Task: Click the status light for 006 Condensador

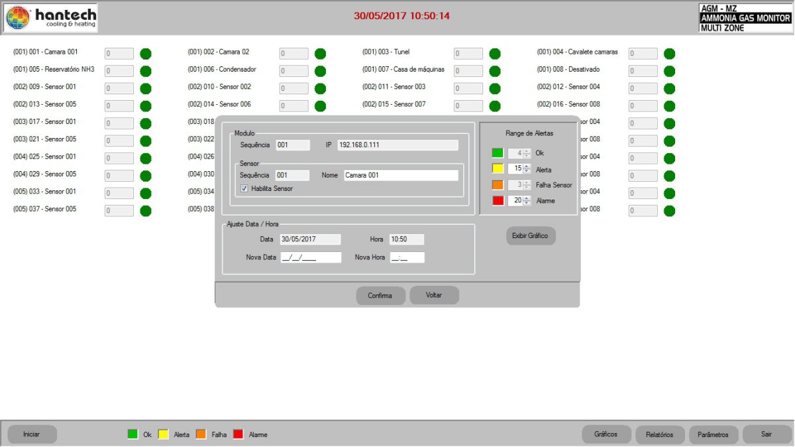Action: coord(320,71)
